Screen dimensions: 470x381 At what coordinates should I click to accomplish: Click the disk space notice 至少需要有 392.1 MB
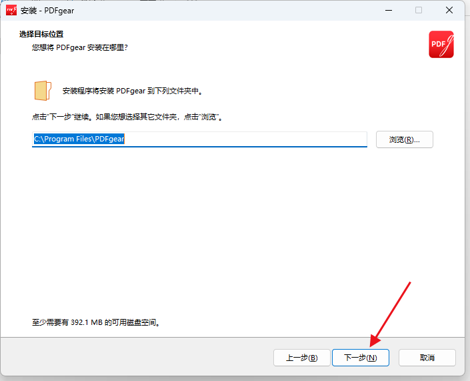tap(97, 322)
